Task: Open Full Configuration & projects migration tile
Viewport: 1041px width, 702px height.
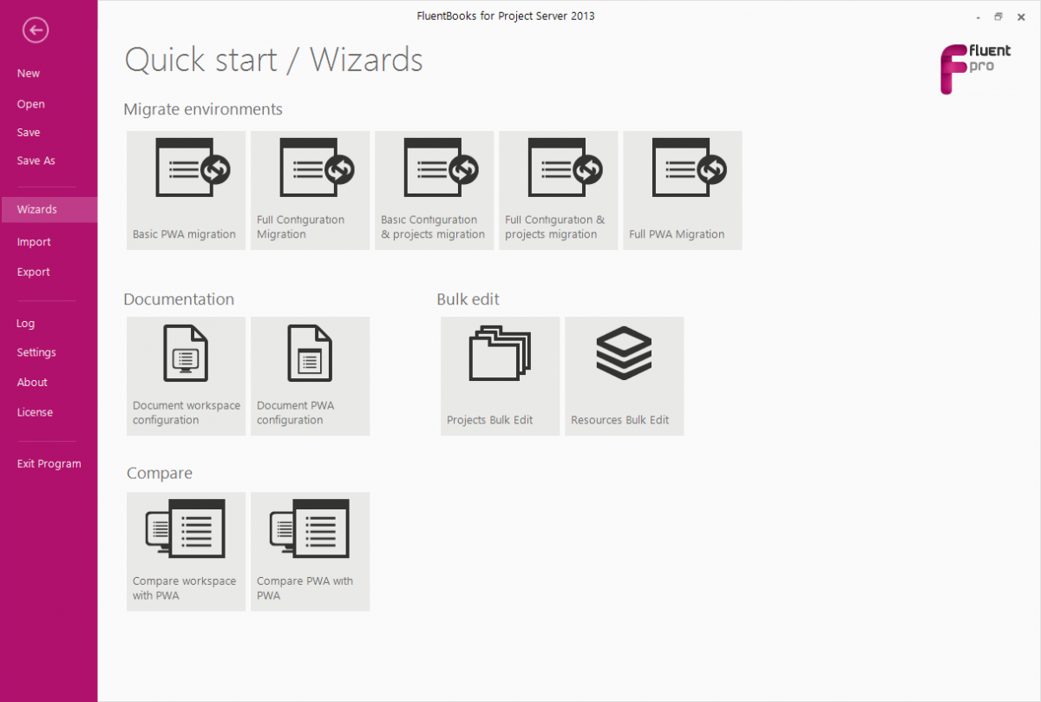Action: 558,190
